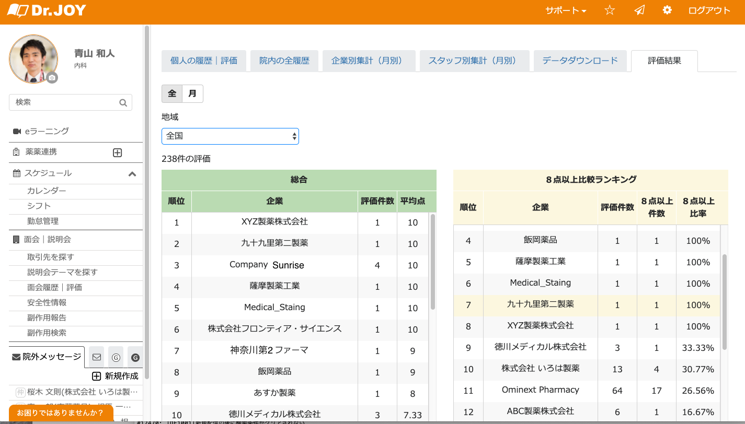This screenshot has width=745, height=424.
Task: Switch to 月 monthly view
Action: (192, 93)
